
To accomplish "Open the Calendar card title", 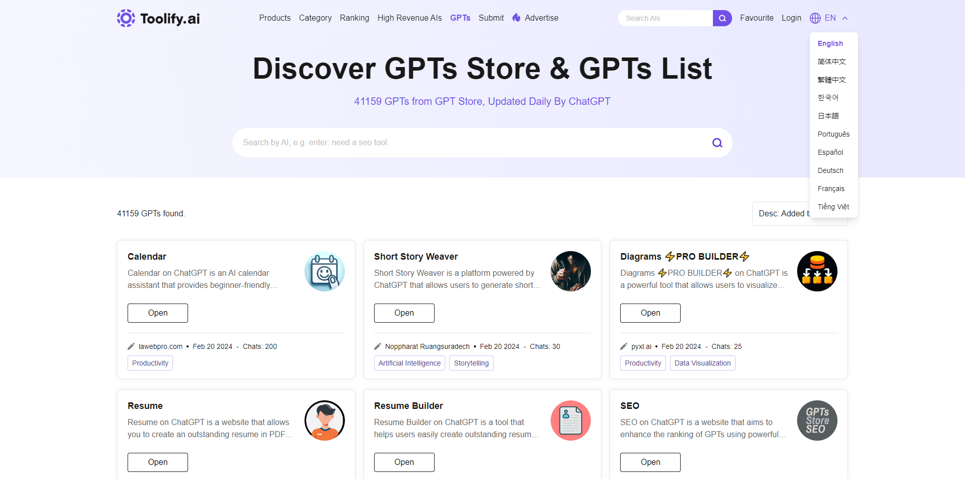I will tap(147, 257).
